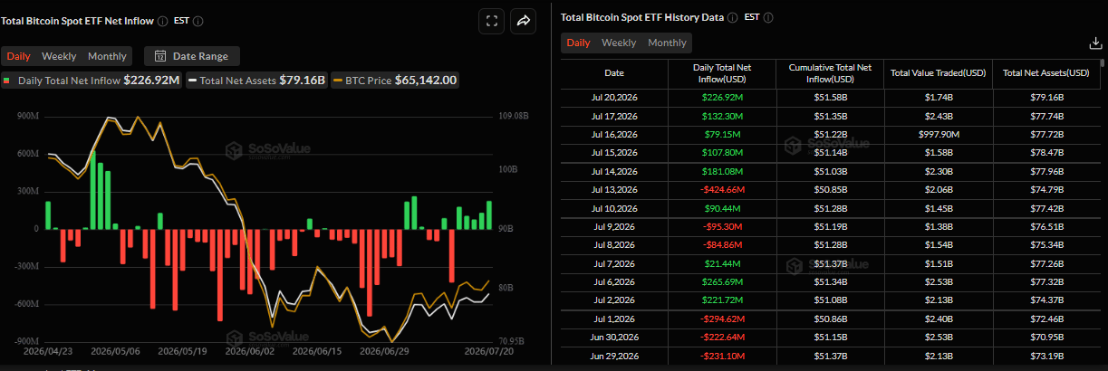The width and height of the screenshot is (1108, 371).
Task: Click the -$294.62M outflow value
Action: pos(721,319)
